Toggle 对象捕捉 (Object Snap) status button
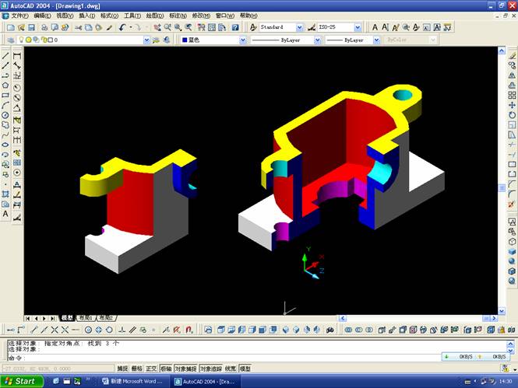The image size is (518, 388). pos(185,368)
